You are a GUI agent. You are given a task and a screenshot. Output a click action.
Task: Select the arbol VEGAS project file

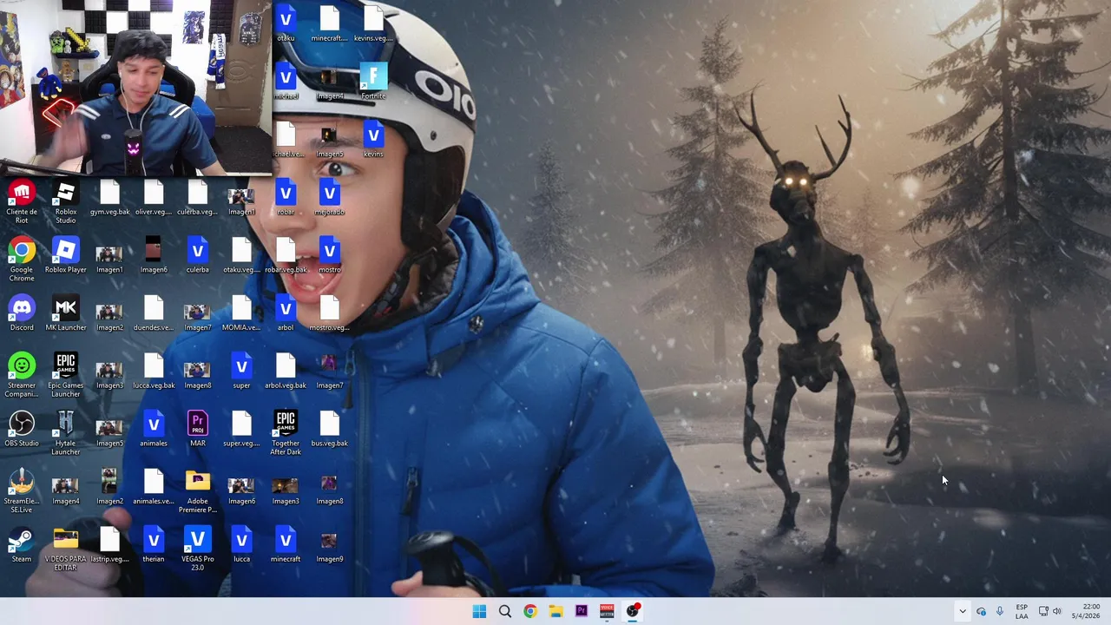coord(286,313)
